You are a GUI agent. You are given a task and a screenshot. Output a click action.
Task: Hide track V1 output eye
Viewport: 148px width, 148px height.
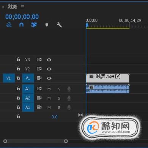[49, 78]
